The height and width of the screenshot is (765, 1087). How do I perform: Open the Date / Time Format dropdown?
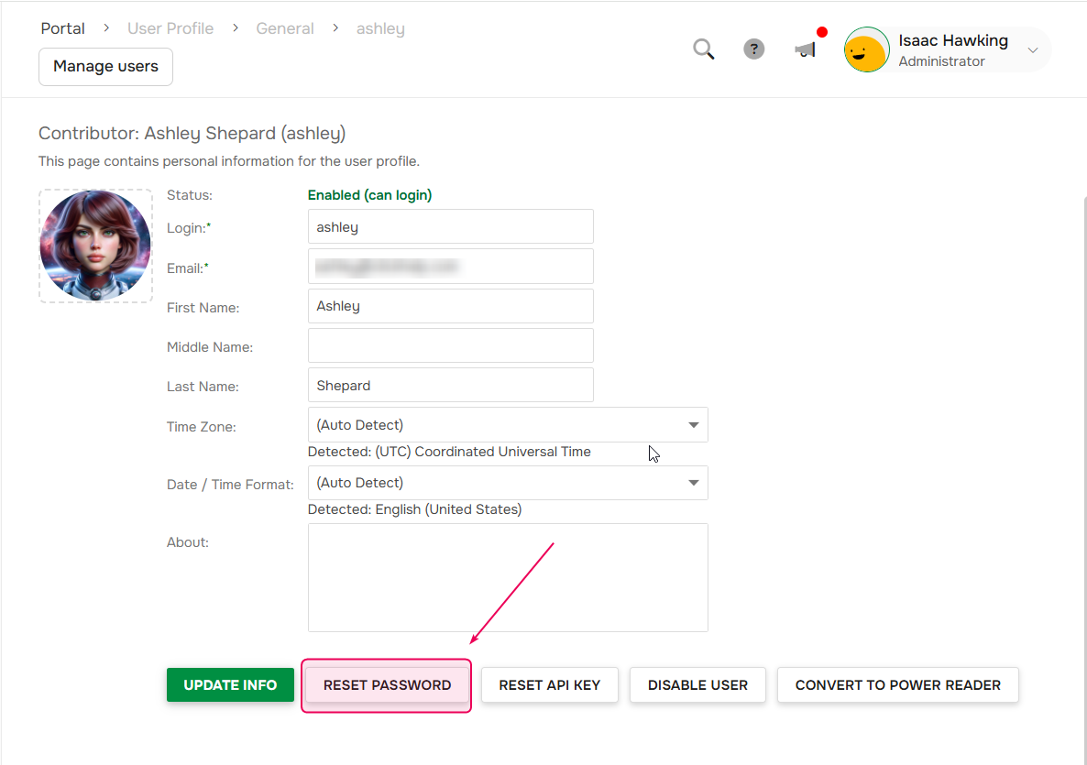point(508,483)
